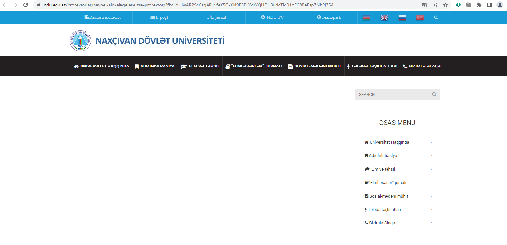
Task: Open the Universitet Haqqında main menu
Action: coord(101,66)
